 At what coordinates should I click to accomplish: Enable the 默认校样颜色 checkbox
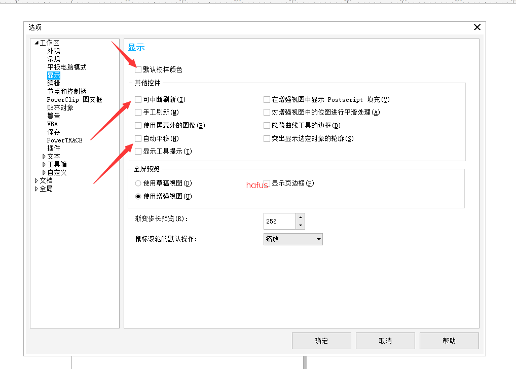point(138,69)
